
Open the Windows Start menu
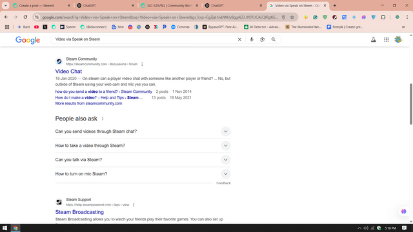[5, 228]
